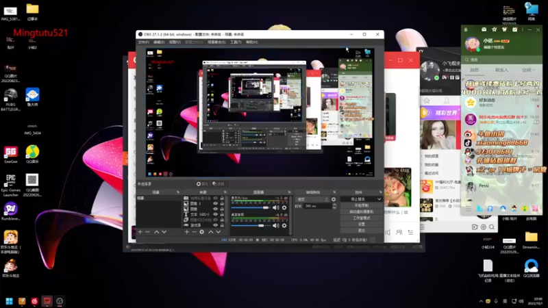Expand 我的频道 section in YY
Screen dimensions: 548x308
pyautogui.click(x=422, y=156)
